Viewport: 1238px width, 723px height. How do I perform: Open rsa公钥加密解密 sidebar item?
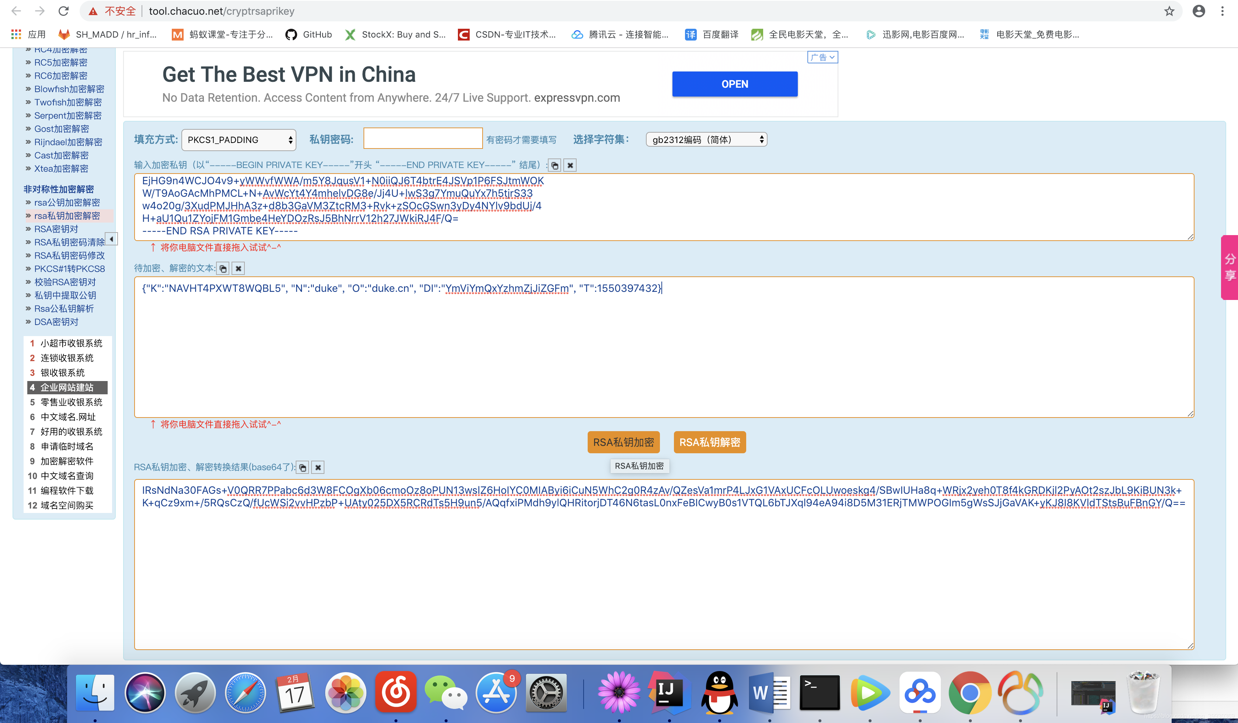(67, 202)
